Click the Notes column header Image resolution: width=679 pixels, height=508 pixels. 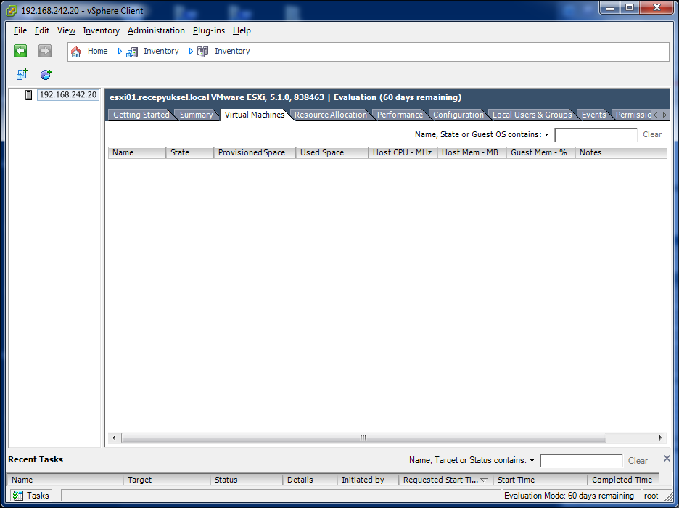(x=620, y=152)
